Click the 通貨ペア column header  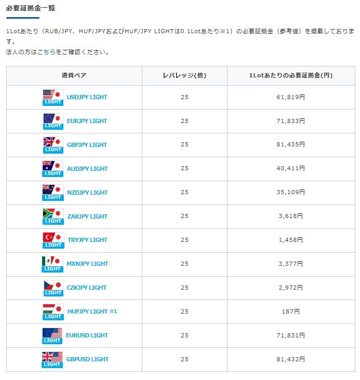[74, 76]
